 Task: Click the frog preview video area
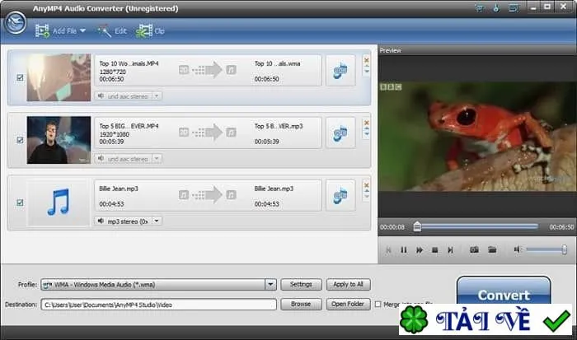click(477, 136)
